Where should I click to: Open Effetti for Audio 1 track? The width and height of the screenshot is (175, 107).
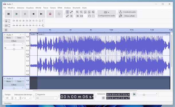pos(14,41)
